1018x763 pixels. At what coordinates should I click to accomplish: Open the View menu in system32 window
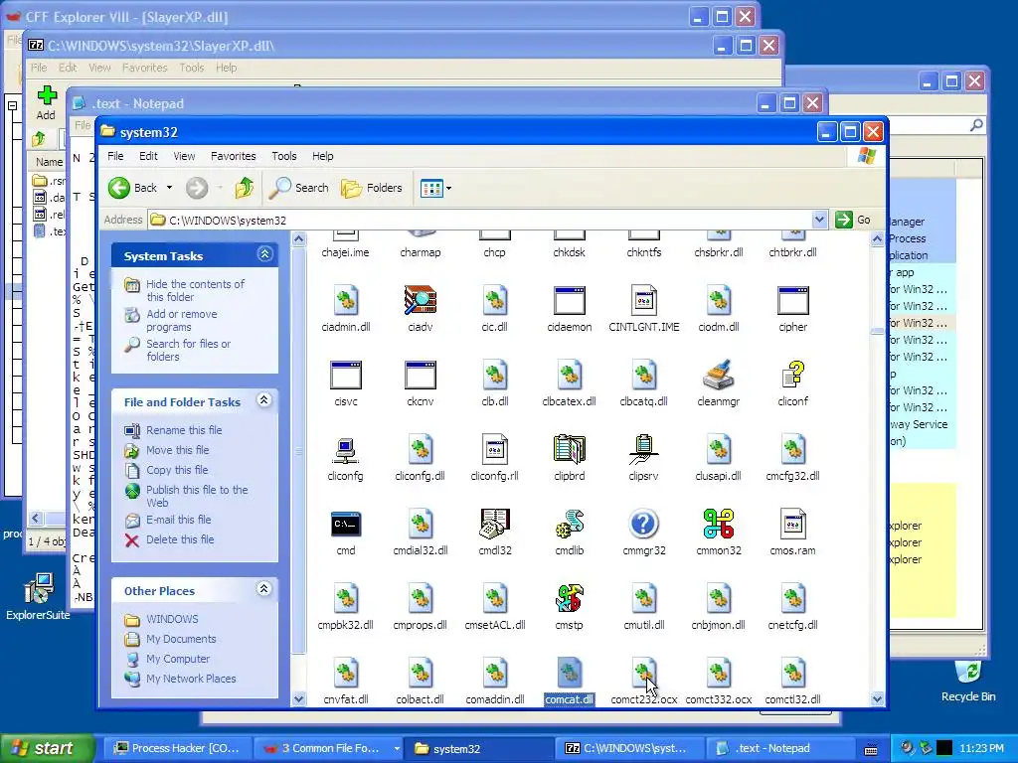(184, 156)
